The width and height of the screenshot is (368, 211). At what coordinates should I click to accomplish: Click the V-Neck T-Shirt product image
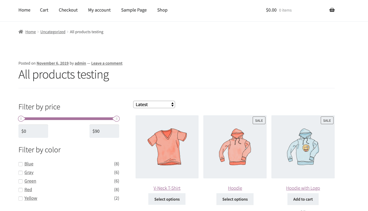point(167,147)
